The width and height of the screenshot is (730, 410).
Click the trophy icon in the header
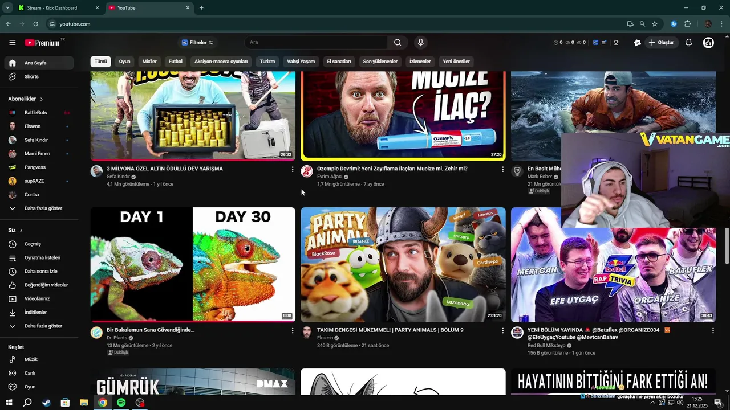tap(616, 43)
